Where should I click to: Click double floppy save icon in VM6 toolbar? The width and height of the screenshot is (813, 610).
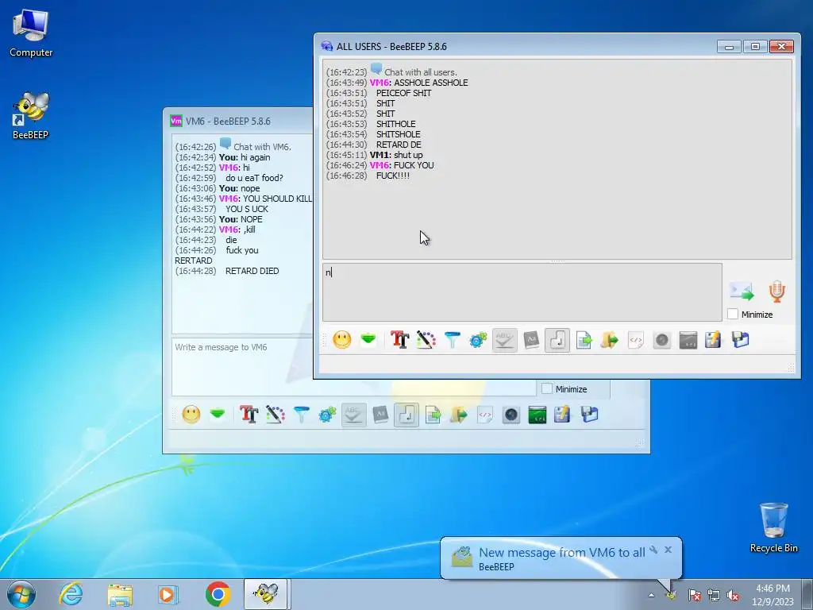[x=590, y=415]
